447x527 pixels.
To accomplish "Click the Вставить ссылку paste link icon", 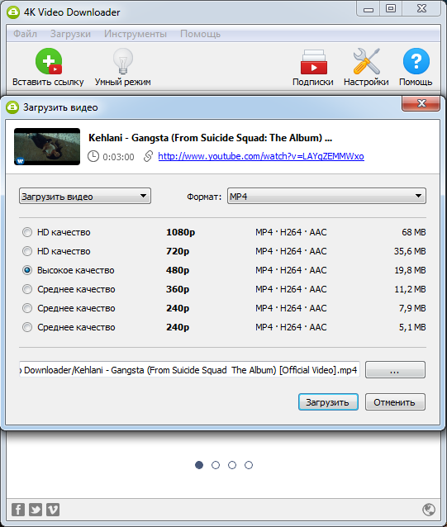I will pyautogui.click(x=49, y=61).
